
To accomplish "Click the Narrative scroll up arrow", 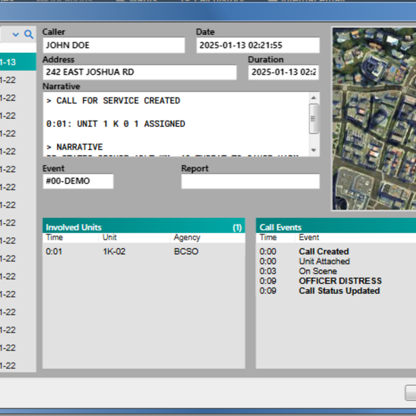I will point(313,98).
